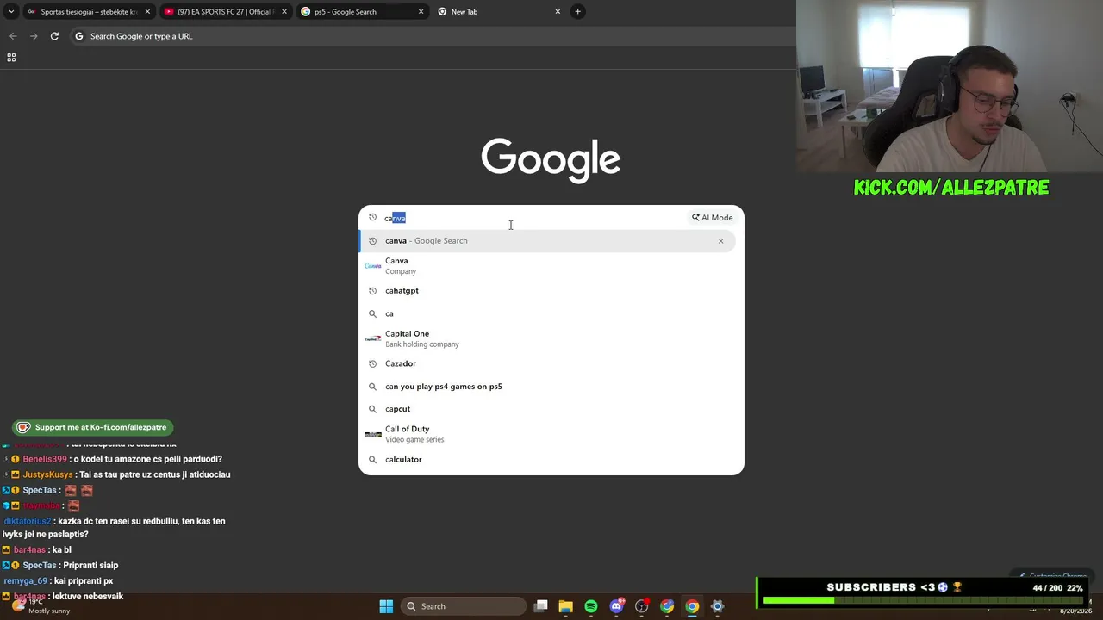Select the capcut search suggestion
The width and height of the screenshot is (1103, 620).
pyautogui.click(x=547, y=409)
